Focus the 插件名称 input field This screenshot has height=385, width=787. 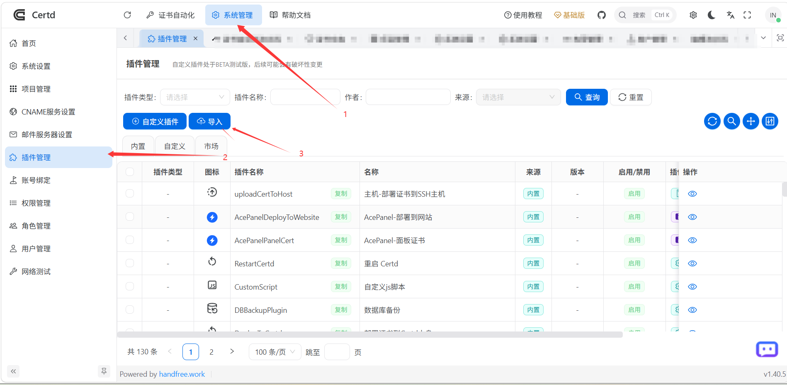click(x=306, y=97)
